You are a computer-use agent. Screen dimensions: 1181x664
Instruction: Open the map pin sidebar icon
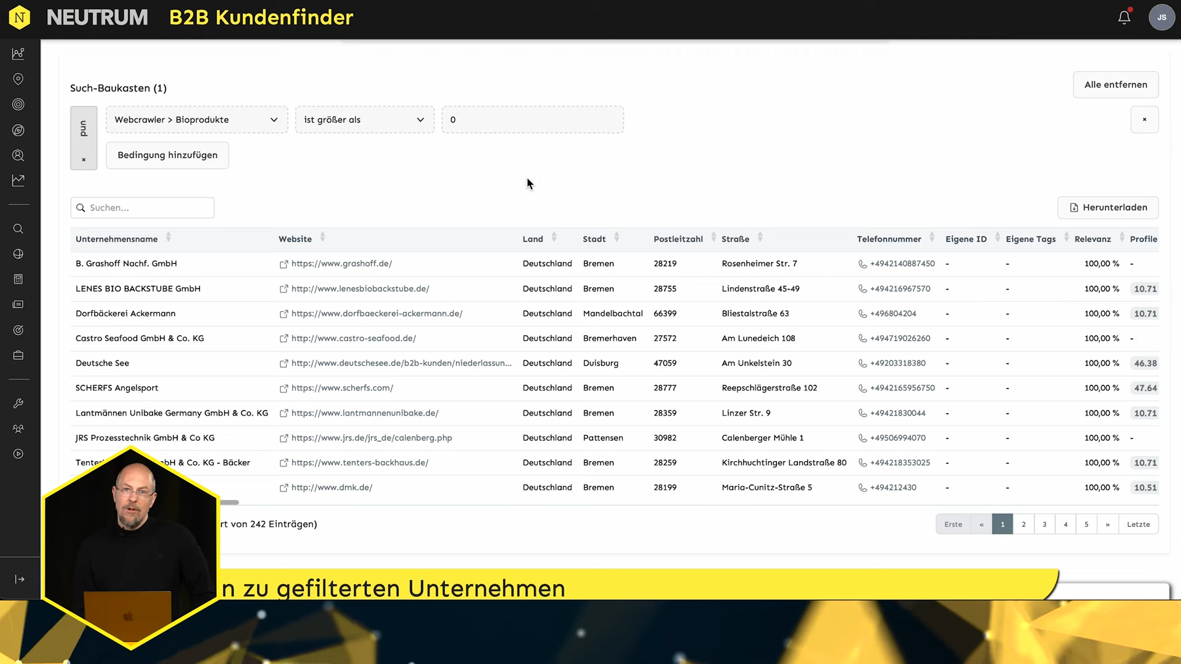point(18,79)
